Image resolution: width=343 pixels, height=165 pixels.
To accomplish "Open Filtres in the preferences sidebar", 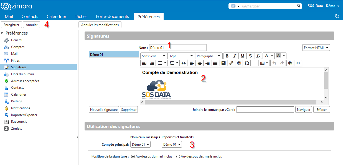I will click(15, 61).
